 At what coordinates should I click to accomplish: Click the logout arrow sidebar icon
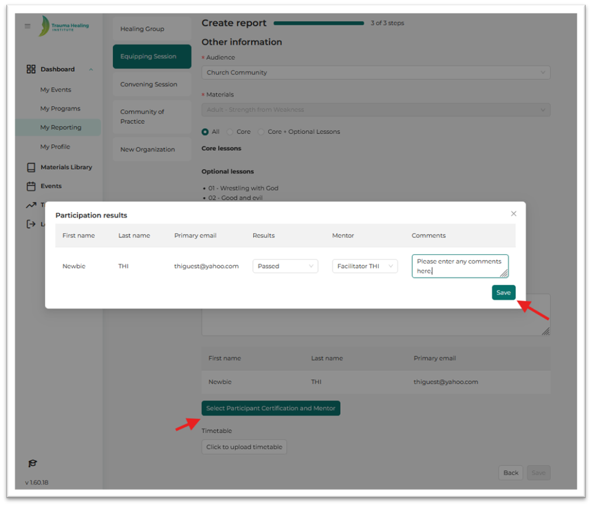[31, 224]
